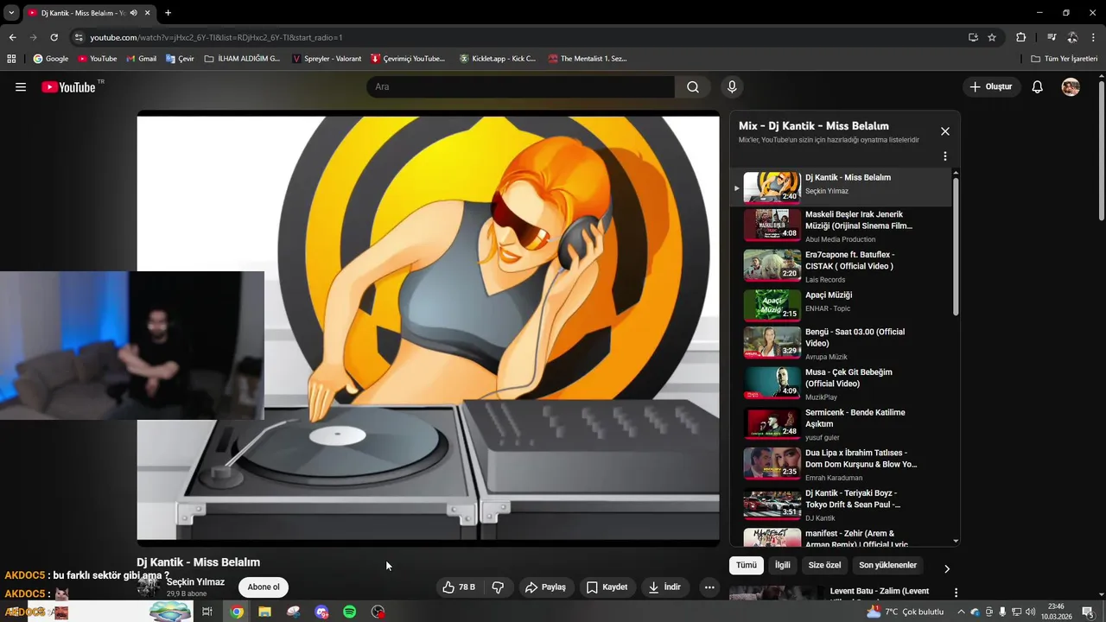This screenshot has height=622, width=1106.
Task: Play Dj Kantik - Teriyaki Boyz Tokyo Drift item
Action: pyautogui.click(x=841, y=505)
